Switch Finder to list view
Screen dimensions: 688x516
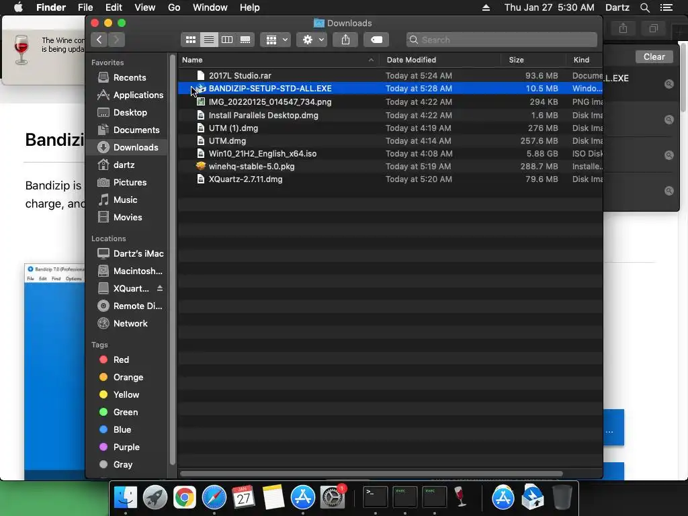[209, 40]
